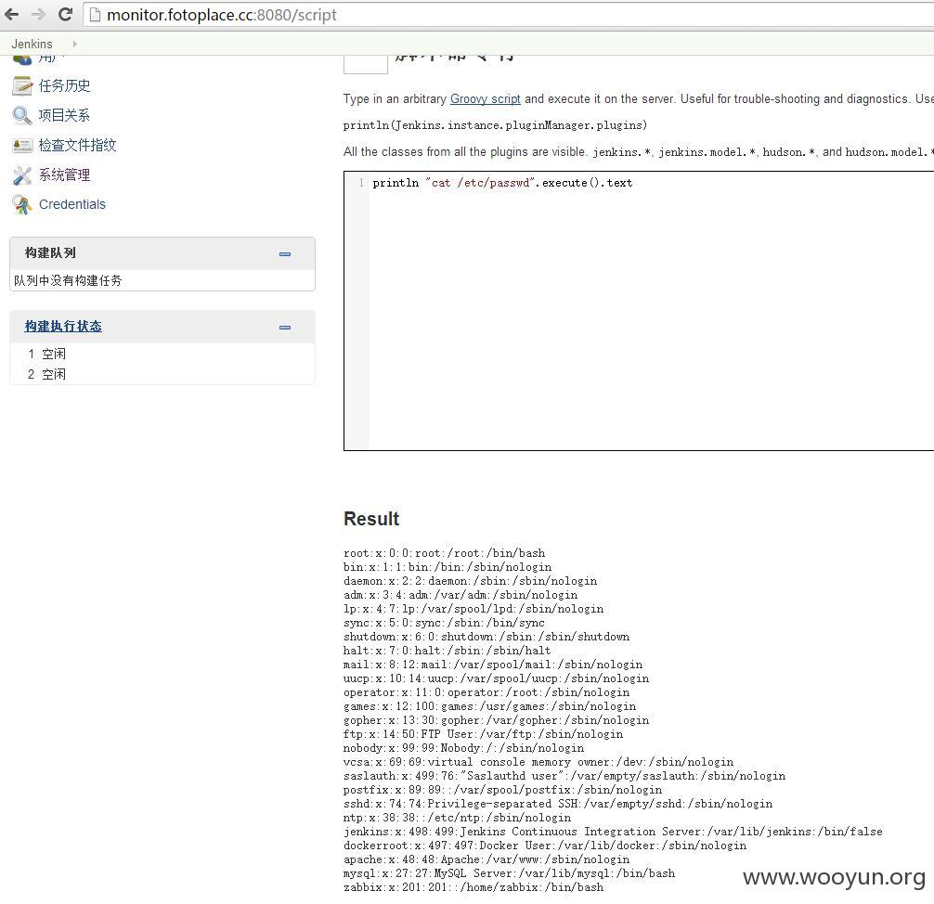Collapse the 构建执行状态 panel
The width and height of the screenshot is (934, 904).
tap(285, 328)
